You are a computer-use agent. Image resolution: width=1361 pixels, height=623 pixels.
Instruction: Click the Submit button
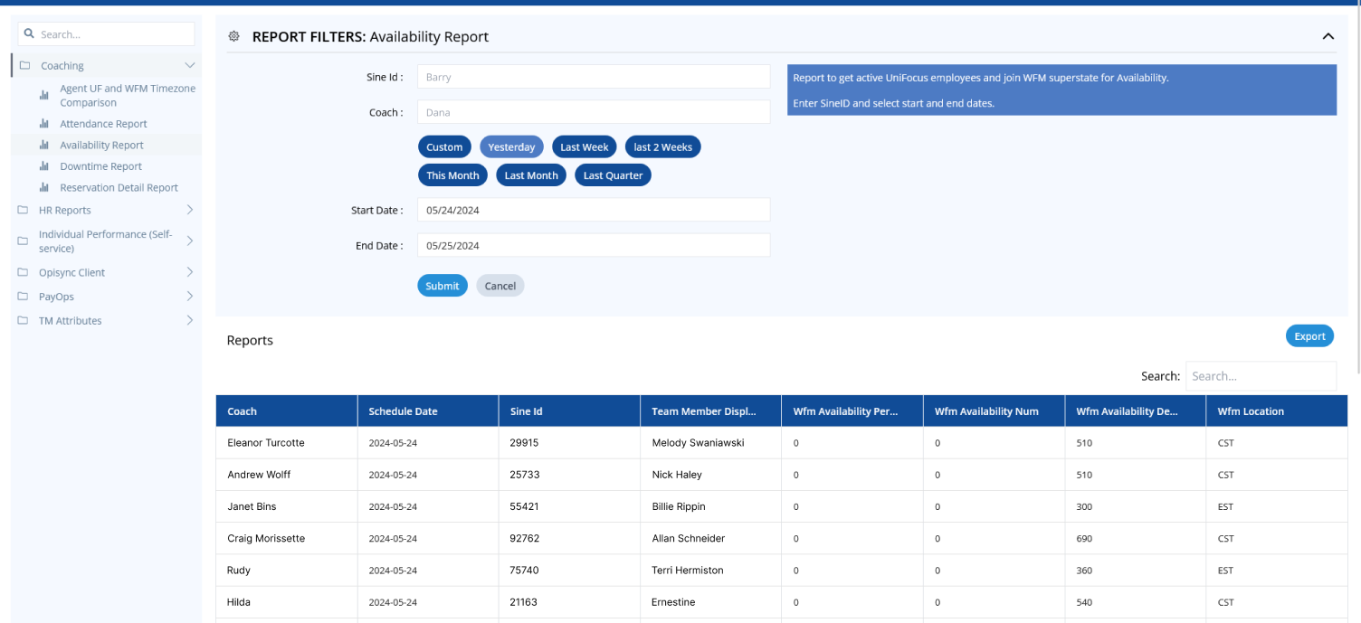[443, 286]
